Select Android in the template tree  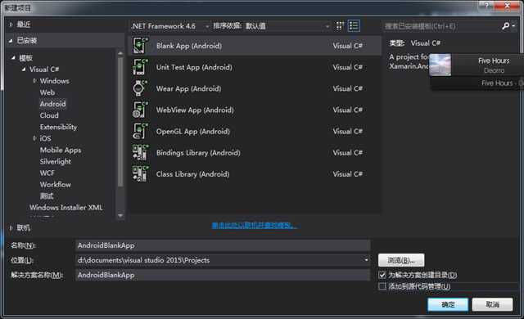52,104
